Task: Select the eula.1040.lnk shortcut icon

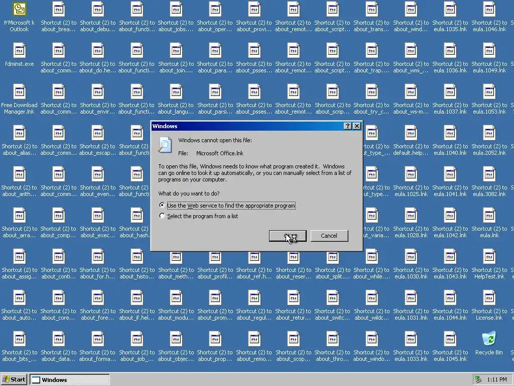Action: point(450,133)
